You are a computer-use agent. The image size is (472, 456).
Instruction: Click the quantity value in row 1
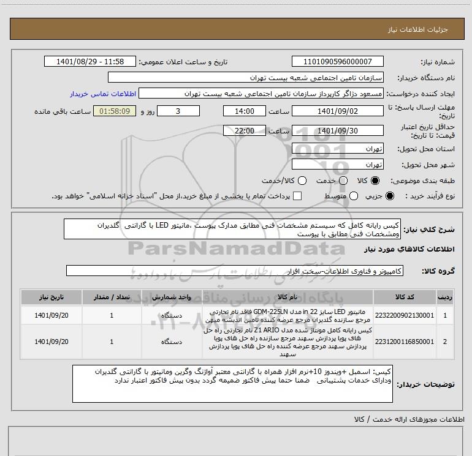point(112,315)
